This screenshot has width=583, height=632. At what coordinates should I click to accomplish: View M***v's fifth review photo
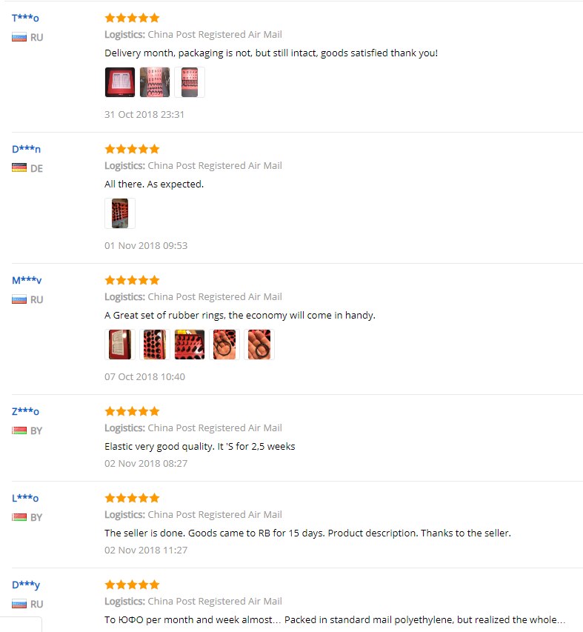click(x=259, y=345)
